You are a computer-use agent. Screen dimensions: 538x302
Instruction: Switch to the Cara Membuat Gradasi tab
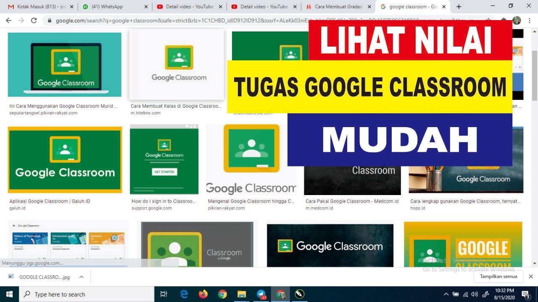coord(338,7)
